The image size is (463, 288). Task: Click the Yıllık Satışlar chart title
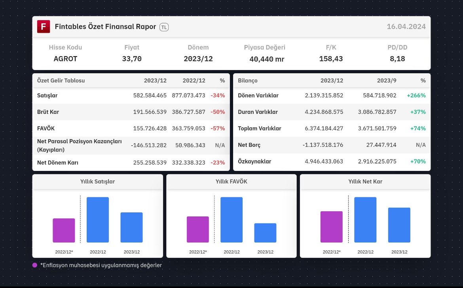click(97, 182)
